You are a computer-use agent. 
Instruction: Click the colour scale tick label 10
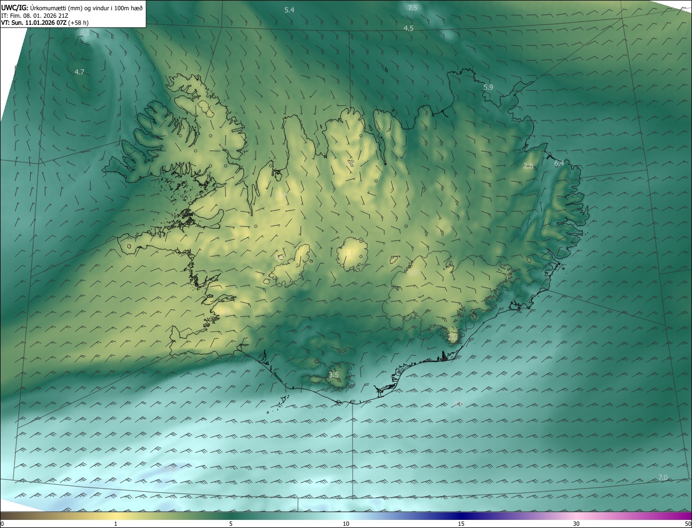tap(346, 524)
